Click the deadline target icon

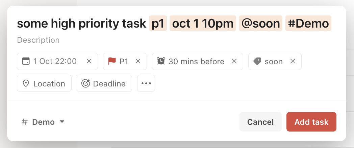tap(85, 83)
